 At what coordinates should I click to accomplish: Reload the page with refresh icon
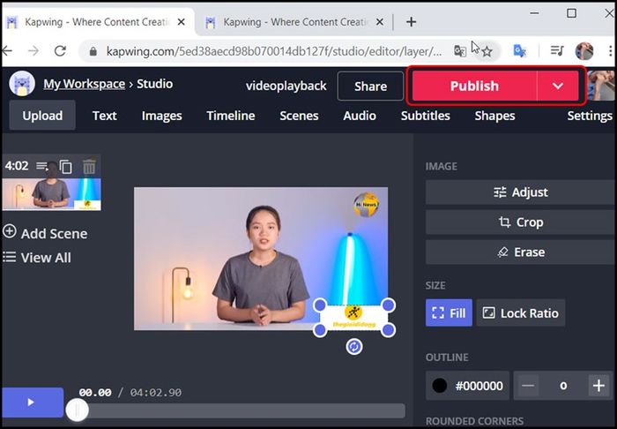[x=60, y=50]
